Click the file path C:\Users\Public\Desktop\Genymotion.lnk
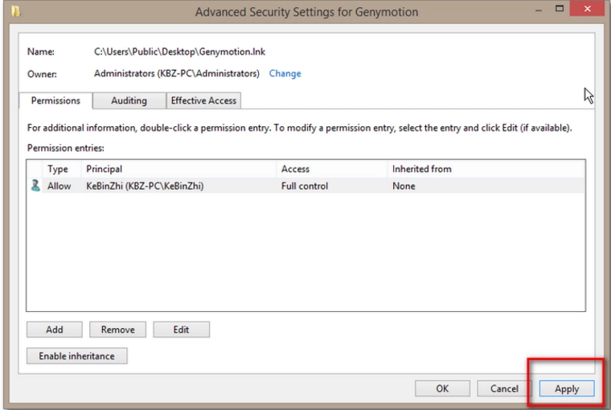Screen dimensions: 611x410 (x=179, y=51)
